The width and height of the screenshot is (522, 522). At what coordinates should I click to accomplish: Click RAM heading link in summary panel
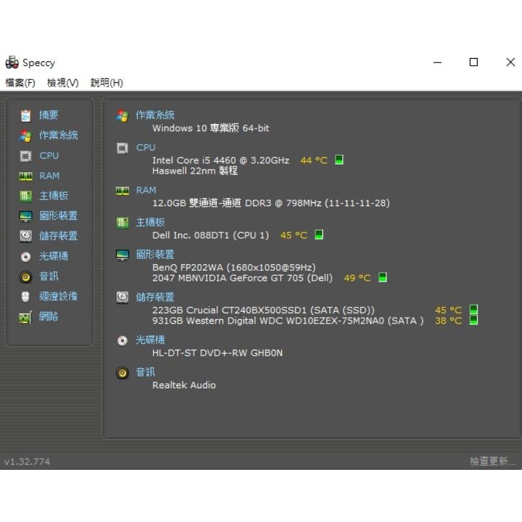(x=146, y=190)
